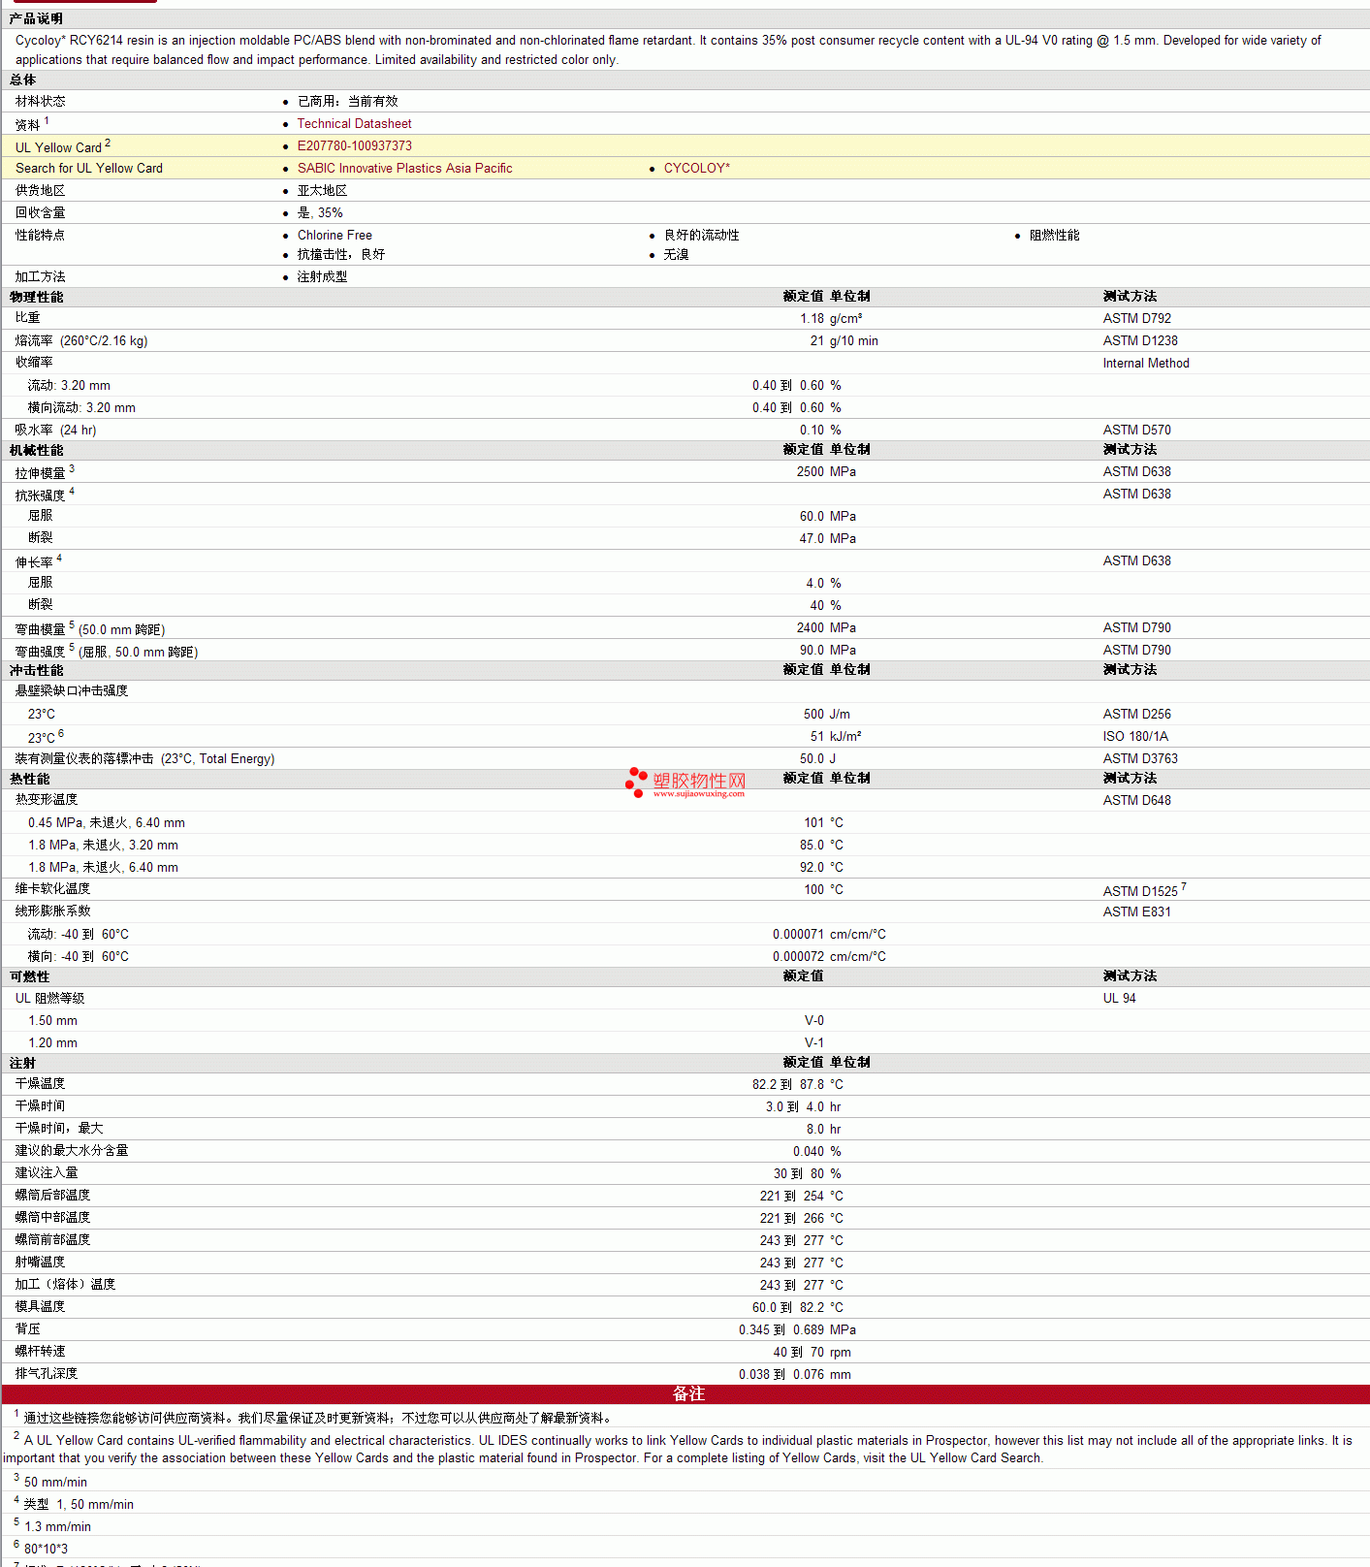Follow the SABIC Innovative Plastics Asia Pacific link
The width and height of the screenshot is (1370, 1567).
point(404,169)
